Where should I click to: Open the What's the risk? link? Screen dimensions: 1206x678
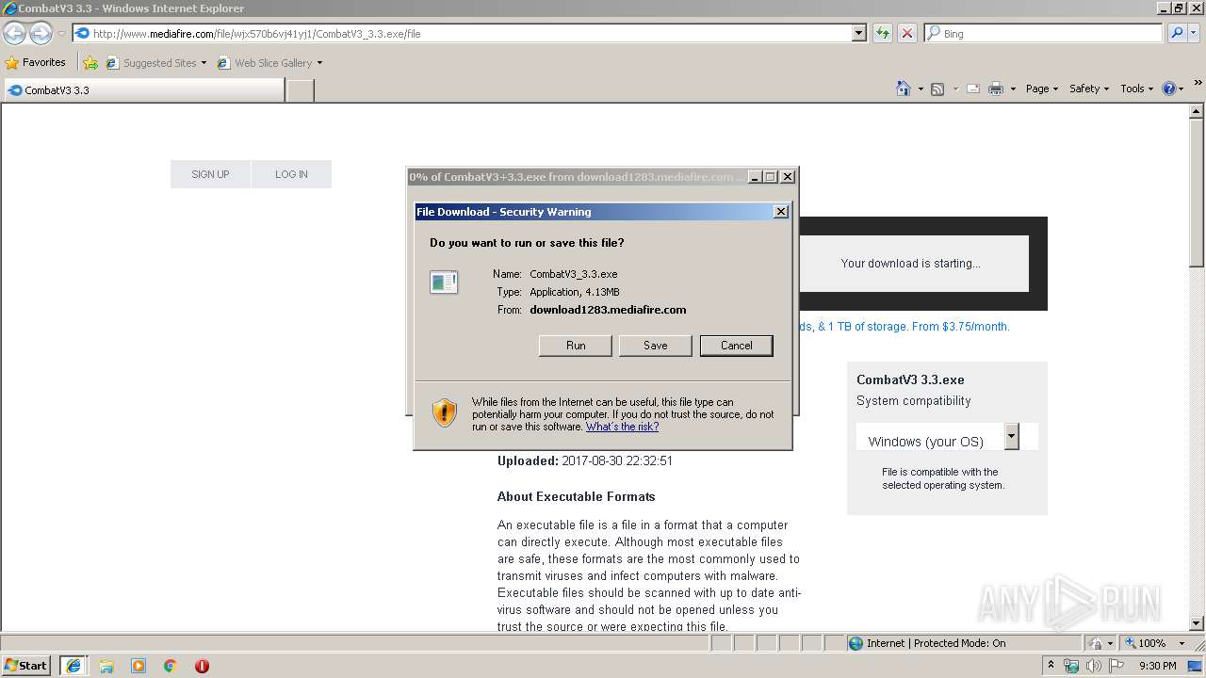coord(622,427)
